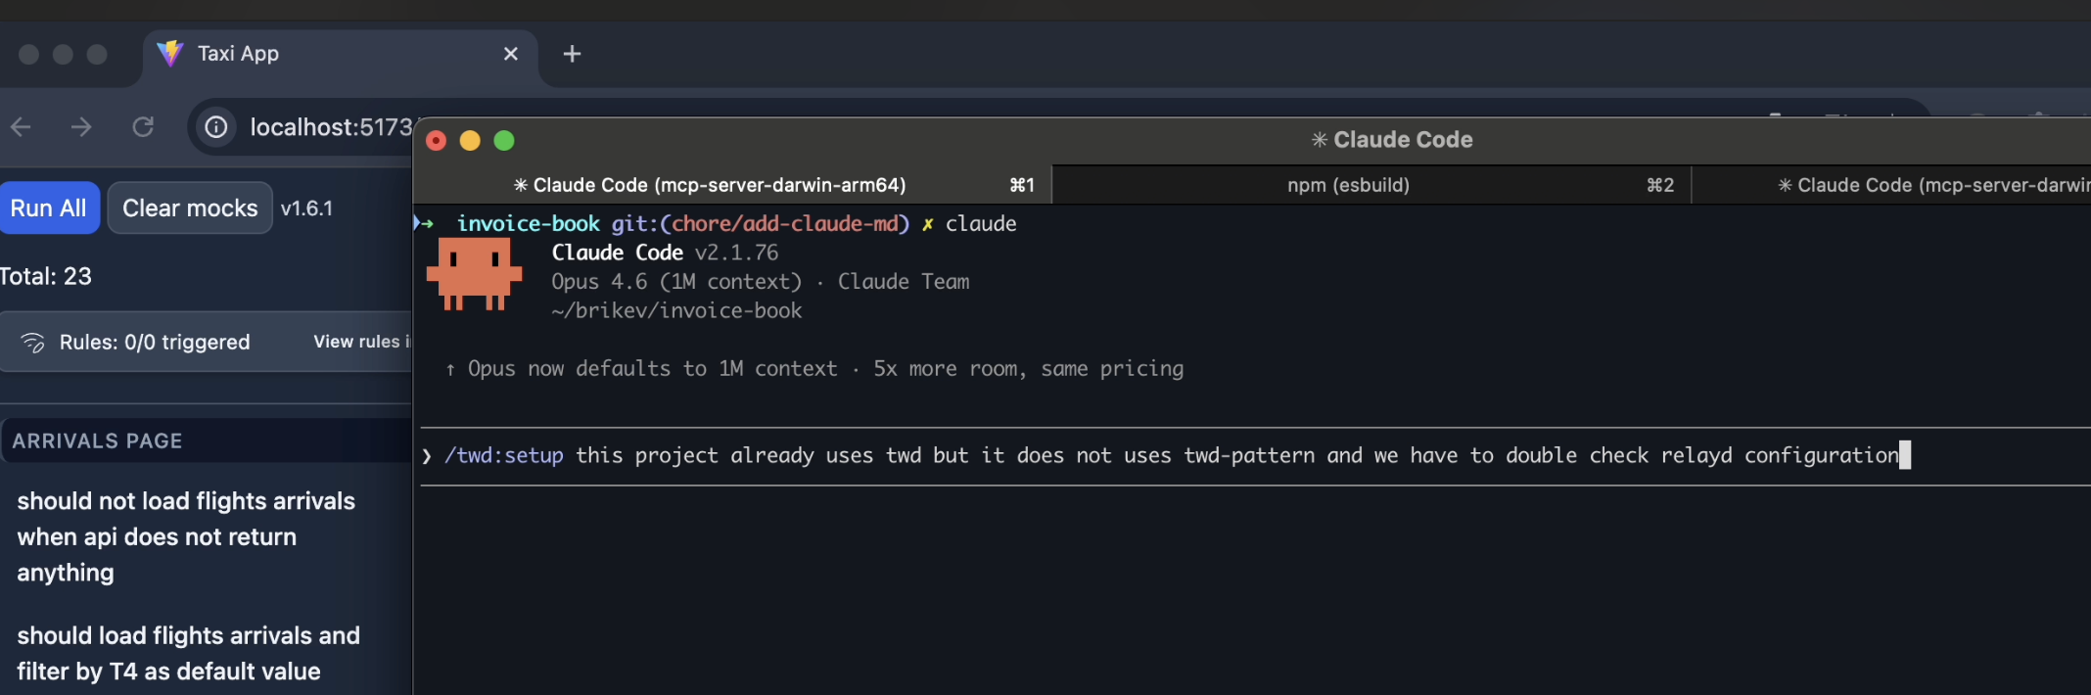Click the Run All button
Image resolution: width=2091 pixels, height=695 pixels.
point(49,208)
